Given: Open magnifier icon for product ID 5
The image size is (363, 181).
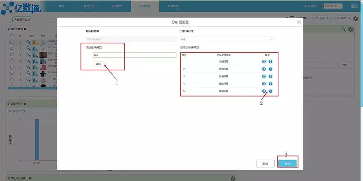Looking at the screenshot, I should [28, 67].
